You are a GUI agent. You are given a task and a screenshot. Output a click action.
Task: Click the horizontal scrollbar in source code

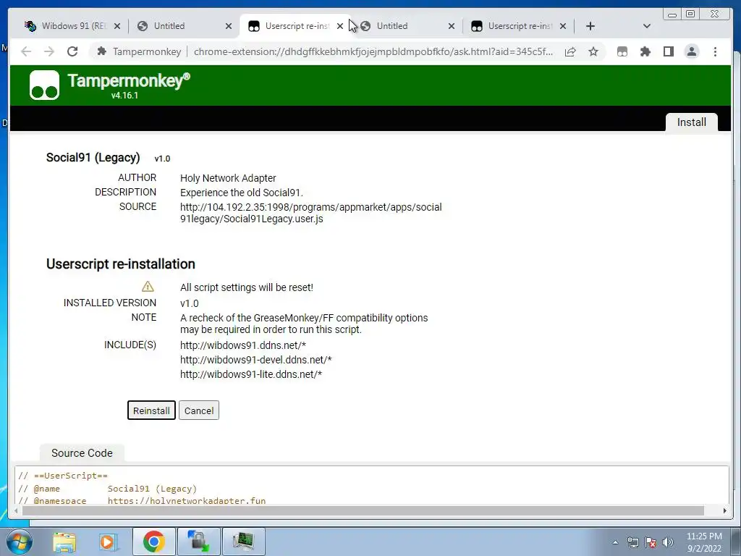pos(363,510)
